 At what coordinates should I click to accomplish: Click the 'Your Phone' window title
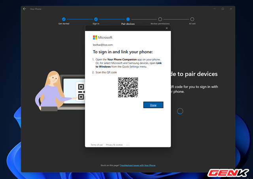click(x=36, y=9)
